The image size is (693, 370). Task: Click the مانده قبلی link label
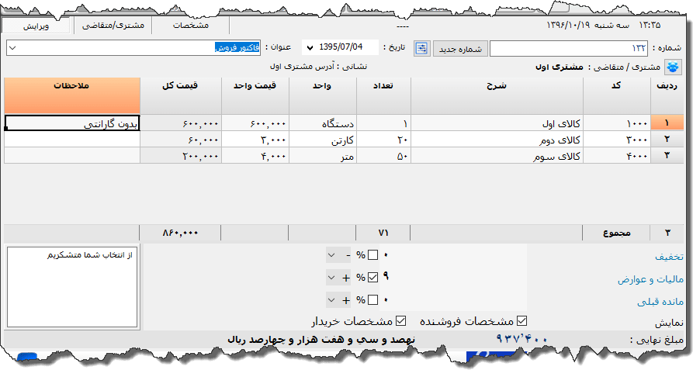660,302
